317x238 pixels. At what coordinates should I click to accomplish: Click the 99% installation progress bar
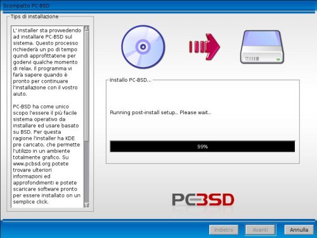coord(202,147)
